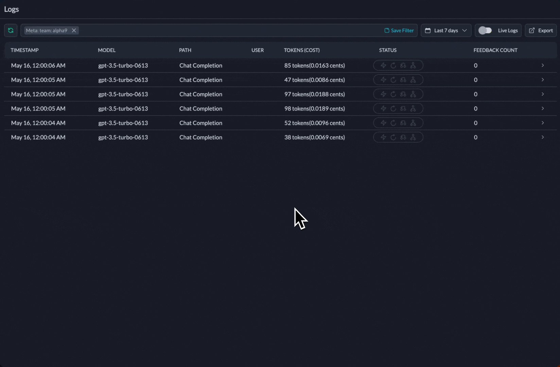Click 97 tokens(0.0188 cents) cell
Image resolution: width=560 pixels, height=367 pixels.
tap(315, 94)
